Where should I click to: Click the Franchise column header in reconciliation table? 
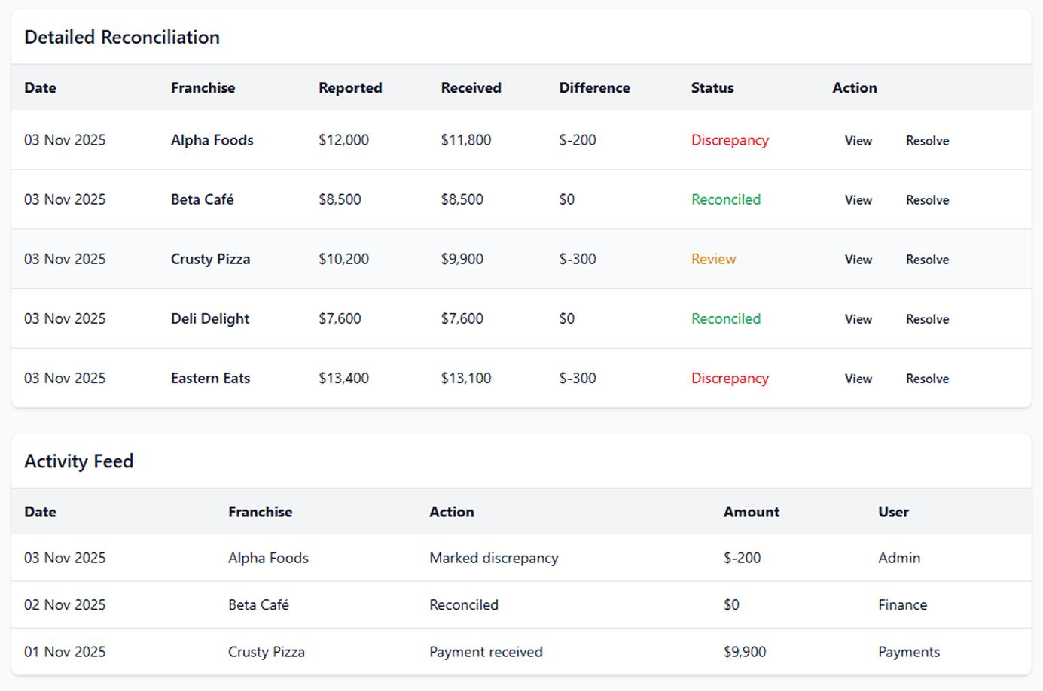(x=203, y=88)
